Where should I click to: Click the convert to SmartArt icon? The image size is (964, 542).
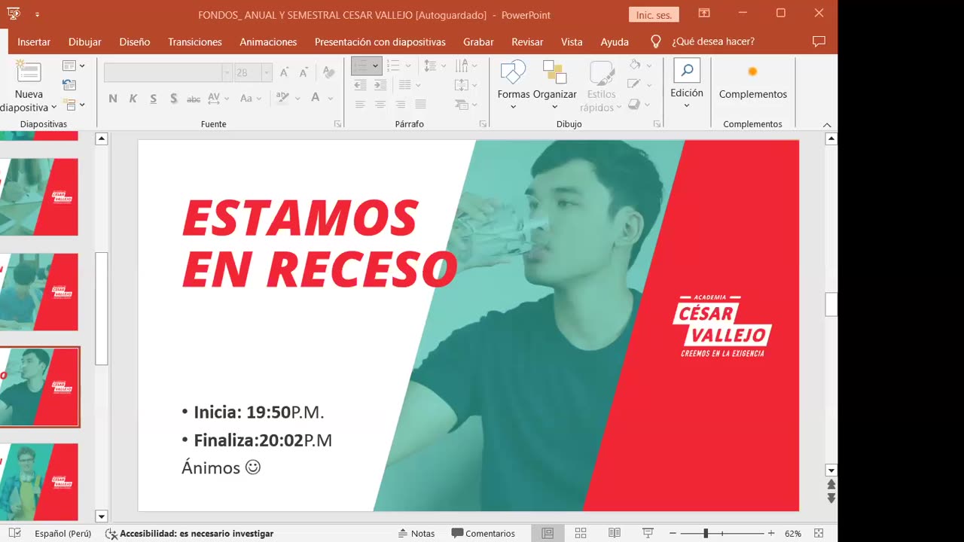coord(466,105)
